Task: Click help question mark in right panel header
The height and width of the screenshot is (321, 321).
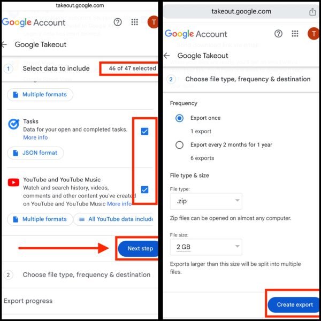Action: pyautogui.click(x=278, y=34)
